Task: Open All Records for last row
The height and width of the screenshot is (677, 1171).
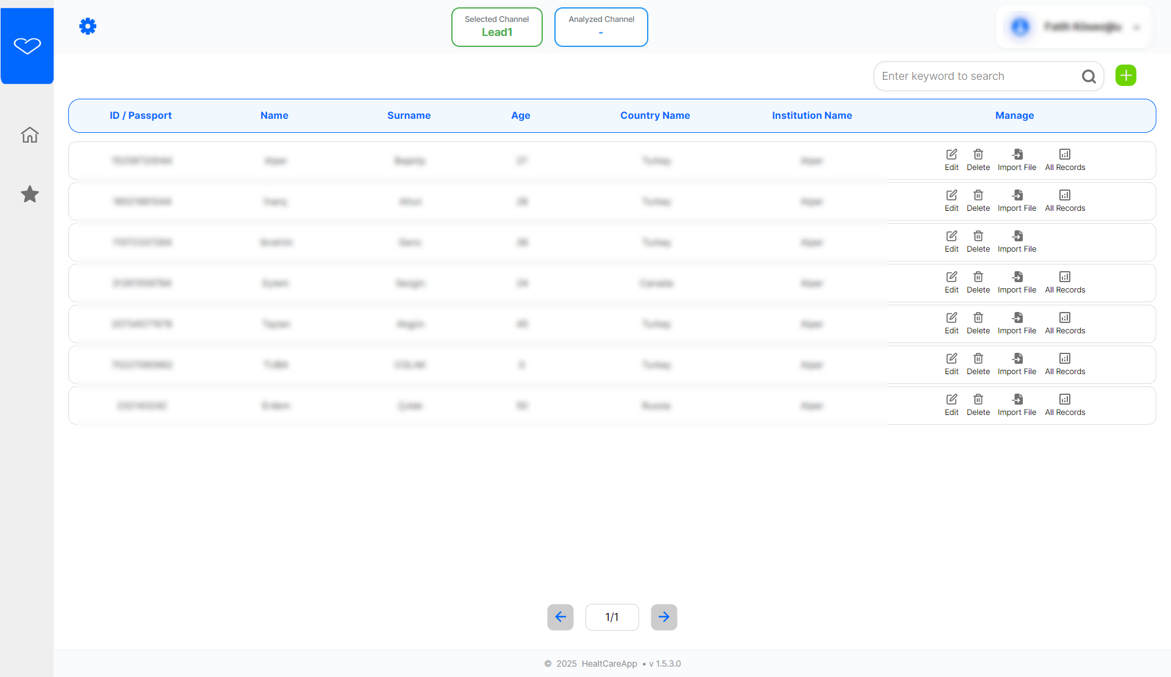Action: (1065, 405)
